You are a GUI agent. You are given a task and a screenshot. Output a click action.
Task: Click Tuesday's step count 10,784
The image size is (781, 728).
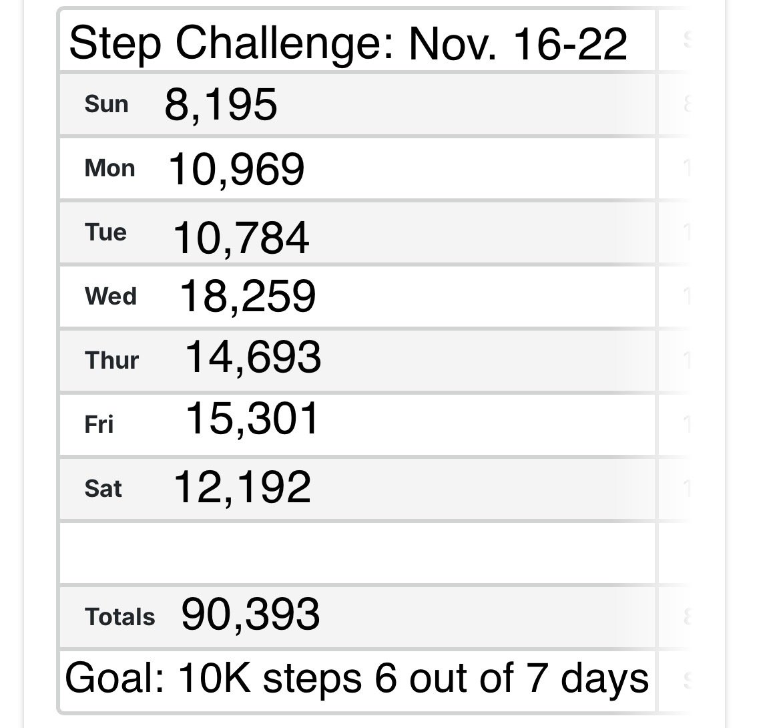click(241, 237)
